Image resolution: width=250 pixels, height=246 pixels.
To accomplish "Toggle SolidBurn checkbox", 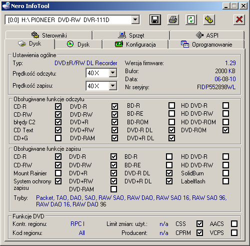I will pyautogui.click(x=225, y=173).
